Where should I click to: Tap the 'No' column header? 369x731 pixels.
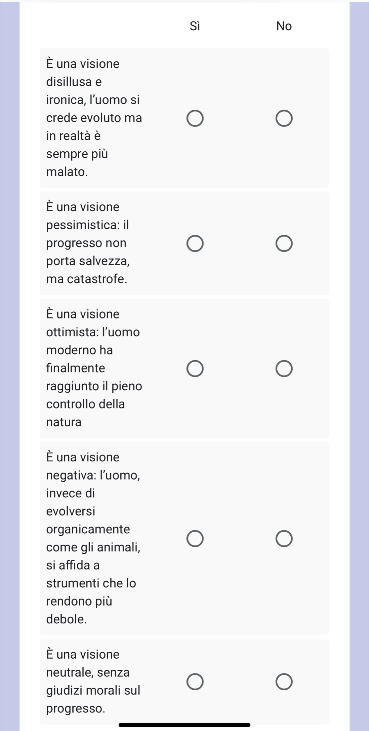(x=284, y=26)
